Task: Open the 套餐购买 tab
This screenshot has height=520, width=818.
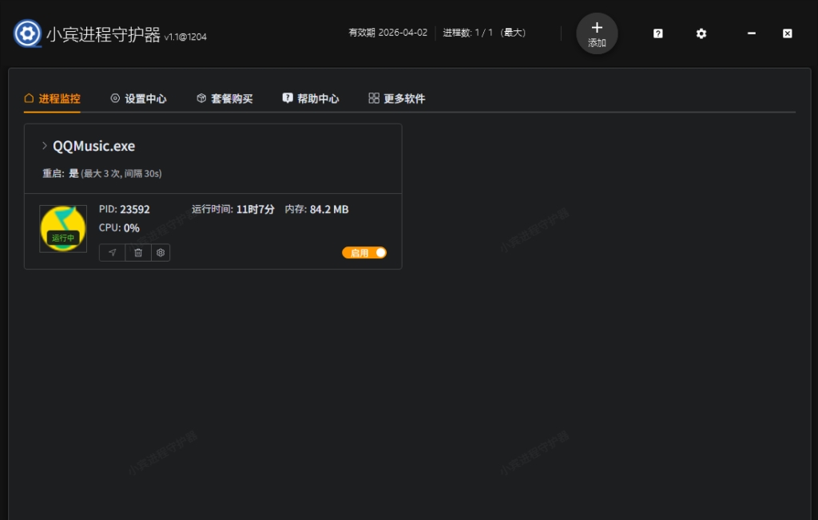Action: tap(224, 98)
